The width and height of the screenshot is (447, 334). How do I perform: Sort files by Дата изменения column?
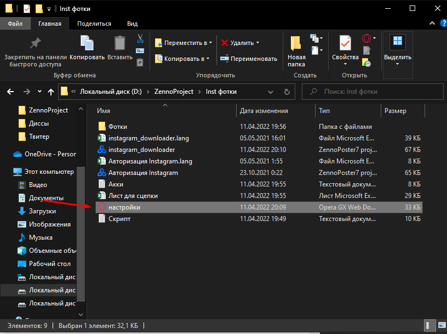point(264,111)
